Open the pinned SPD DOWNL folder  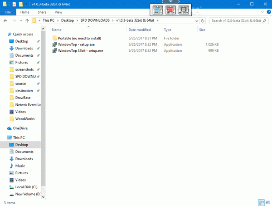(x=25, y=76)
